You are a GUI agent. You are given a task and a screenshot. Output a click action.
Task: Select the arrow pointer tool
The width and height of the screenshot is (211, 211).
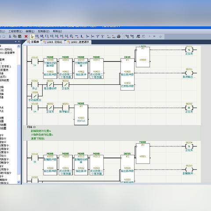[32, 36]
